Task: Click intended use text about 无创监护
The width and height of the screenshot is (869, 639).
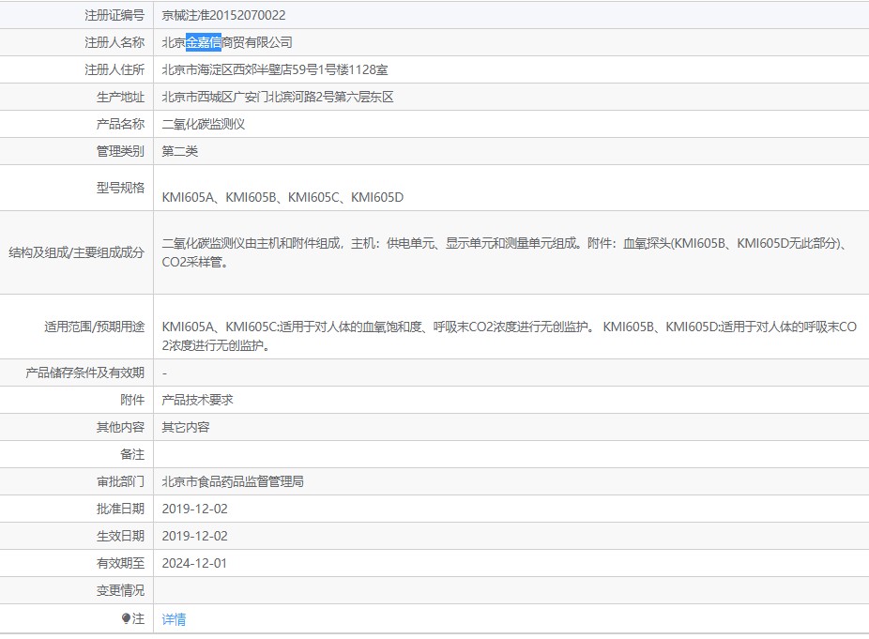Action: tap(509, 336)
